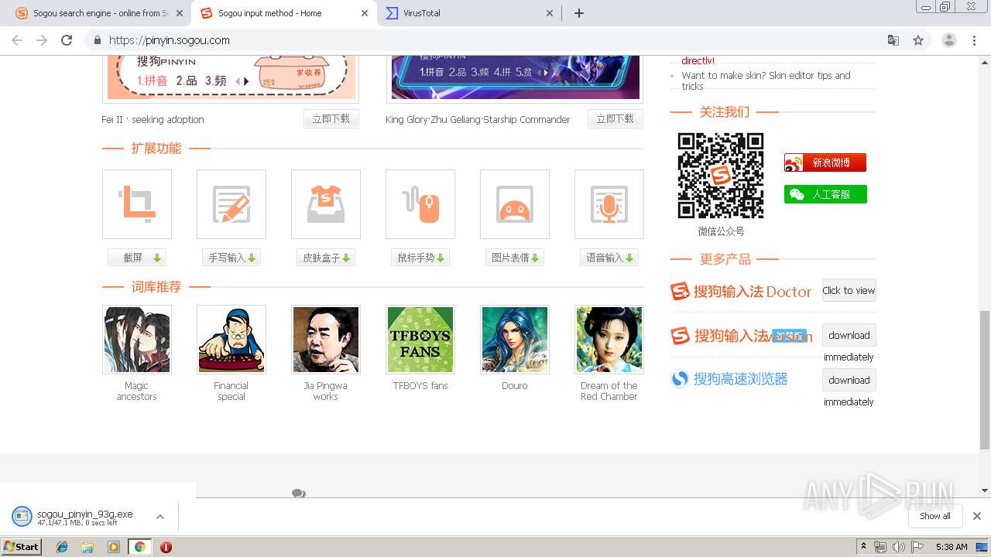Open Magic ancestors lexicon thumbnail
Image resolution: width=991 pixels, height=557 pixels.
pos(137,340)
